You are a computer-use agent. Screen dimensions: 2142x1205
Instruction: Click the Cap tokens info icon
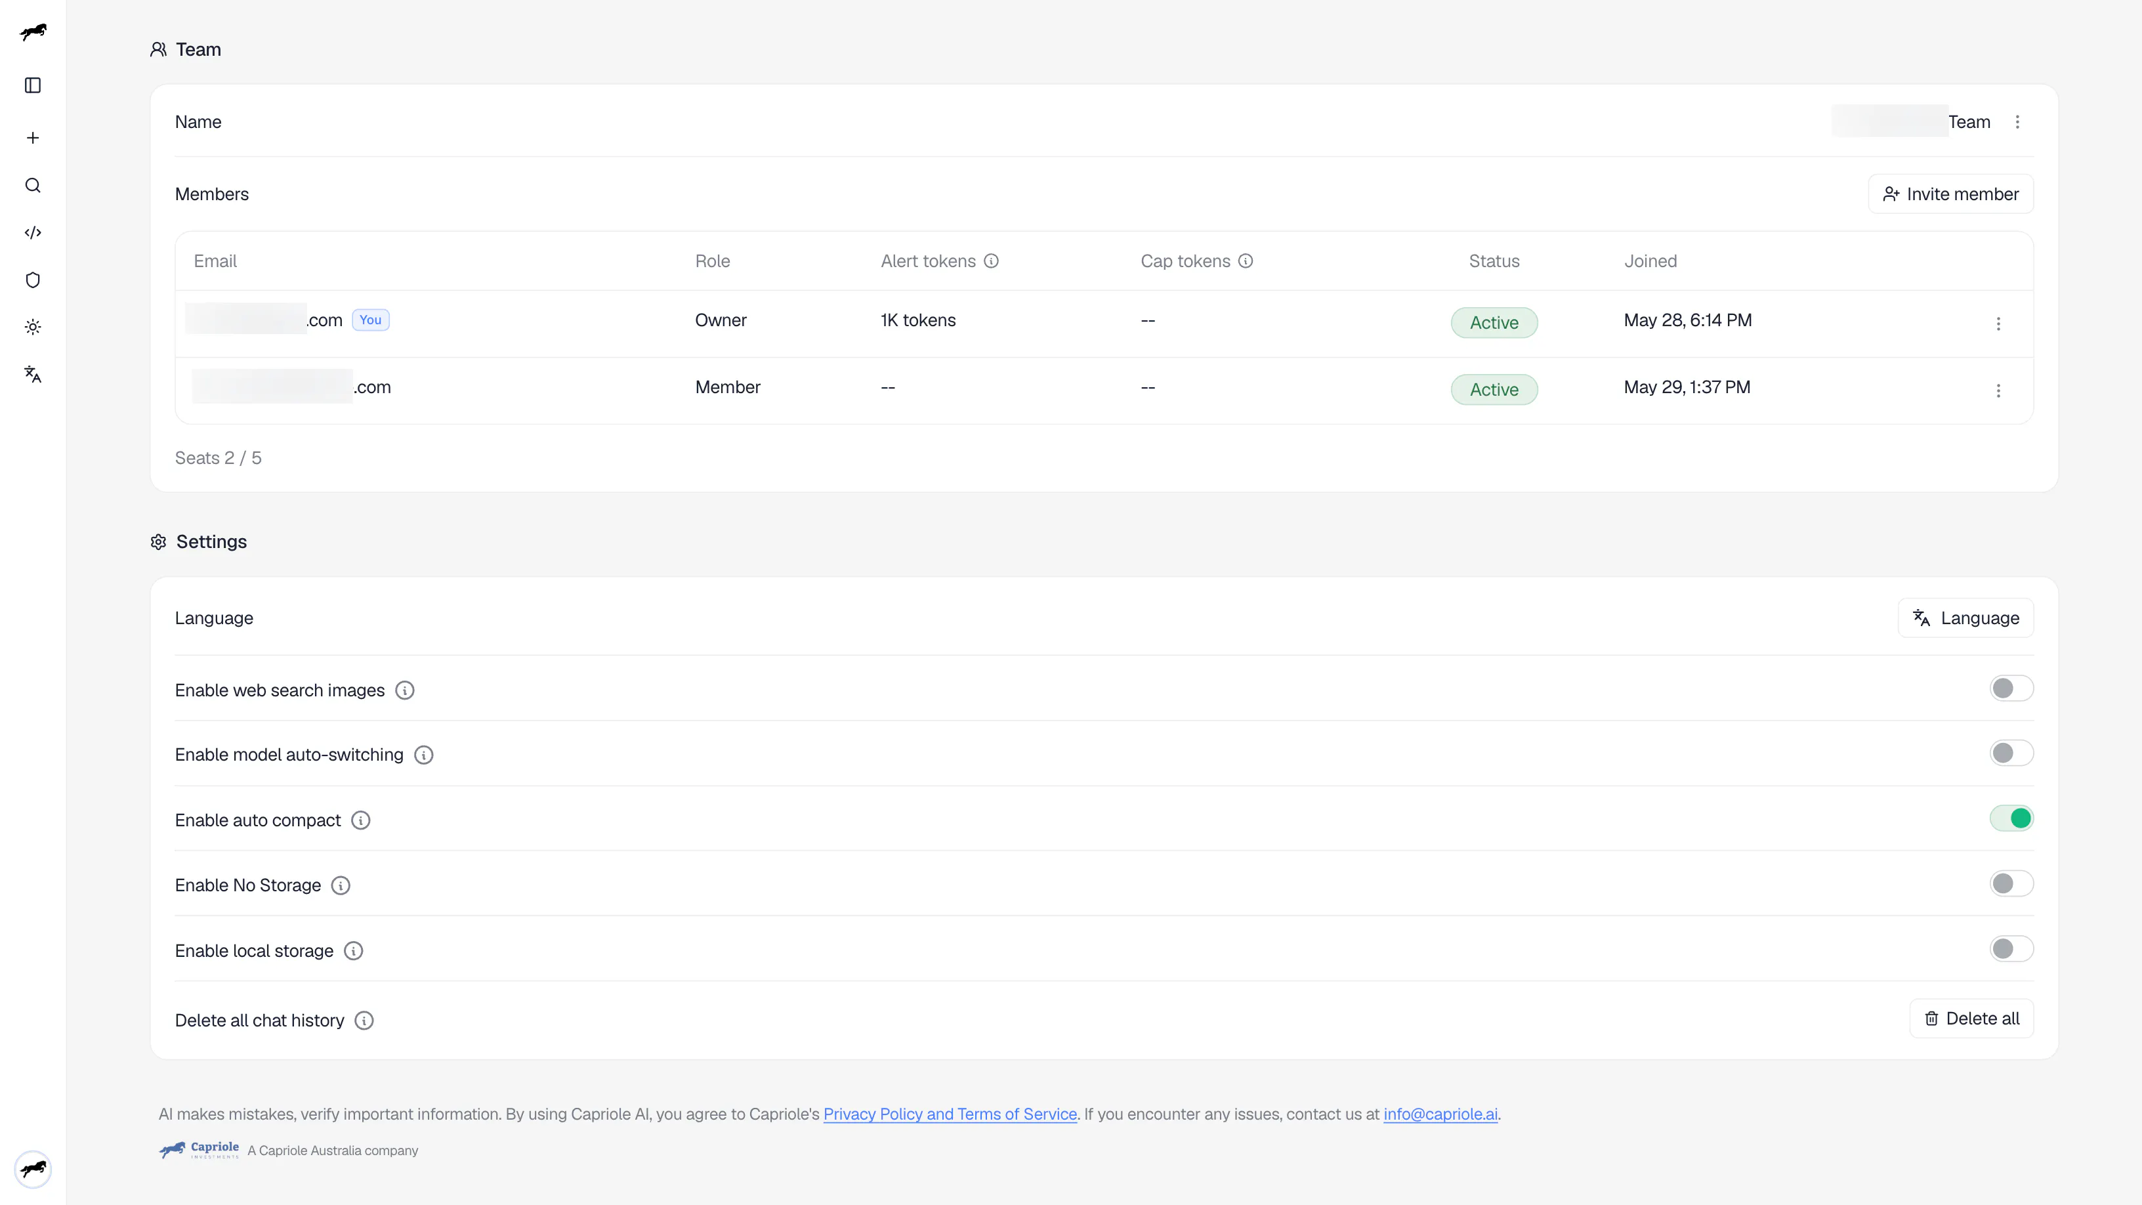tap(1246, 261)
